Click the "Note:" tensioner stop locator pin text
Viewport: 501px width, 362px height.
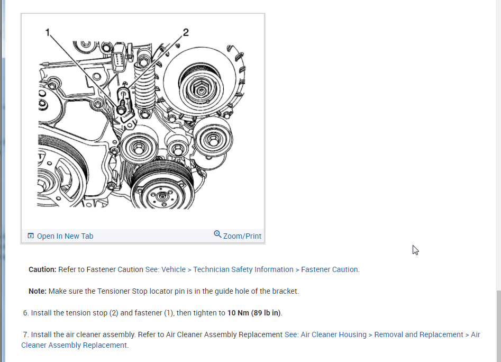163,291
